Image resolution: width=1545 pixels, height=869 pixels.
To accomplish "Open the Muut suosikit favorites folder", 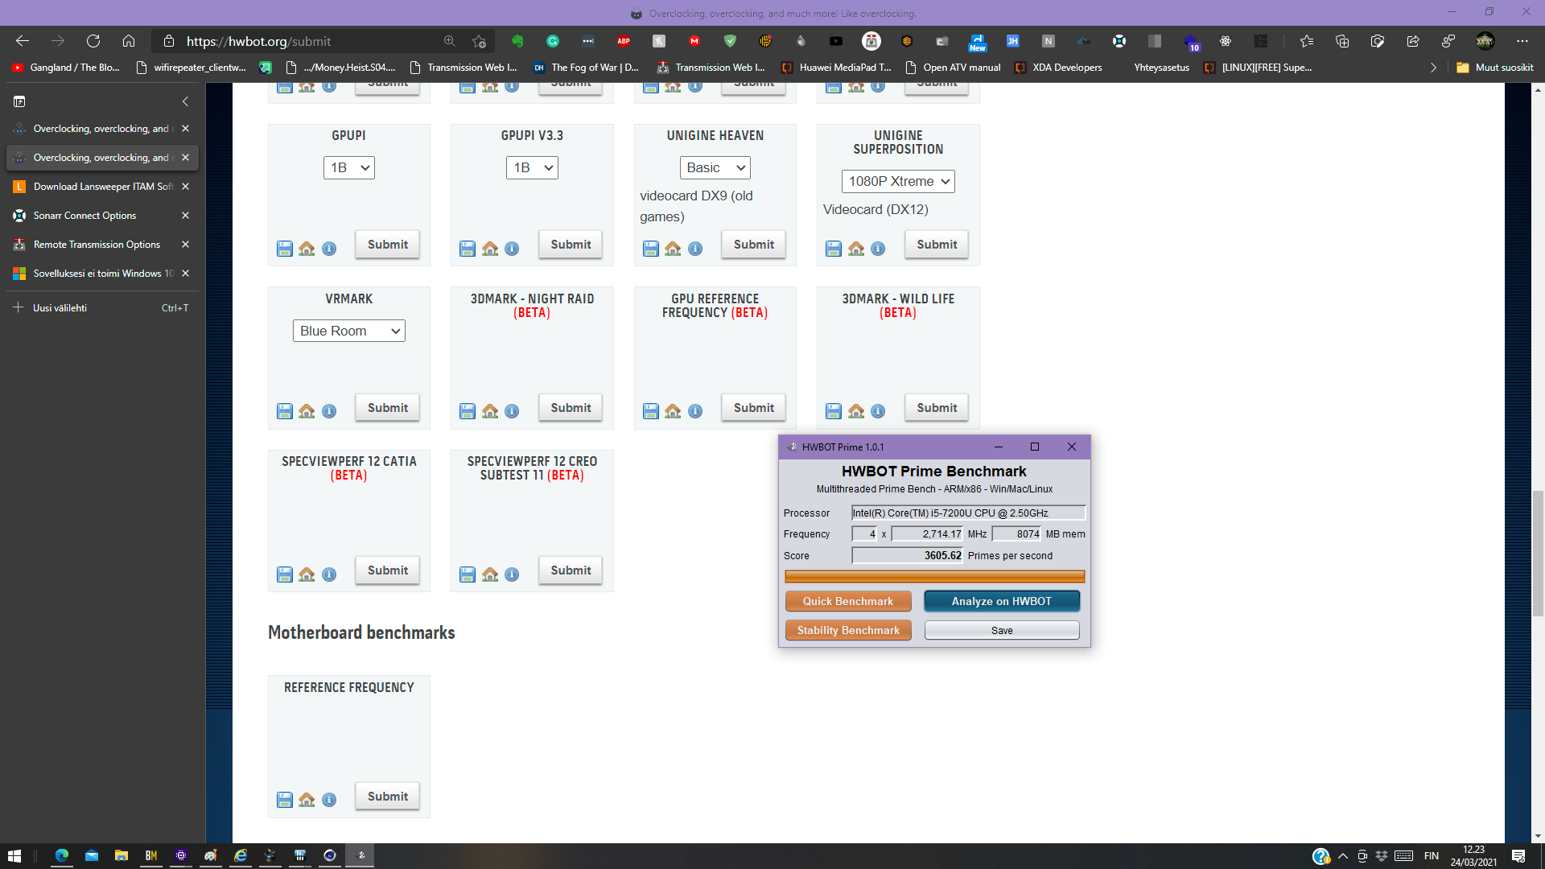I will pos(1495,68).
